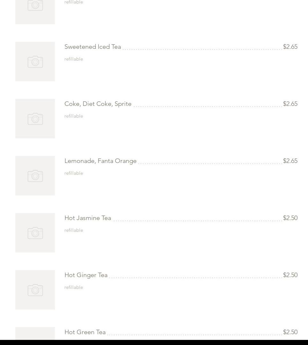Select the placeholder image for Lemonade, Fanta Orange
The height and width of the screenshot is (345, 308).
(x=35, y=176)
